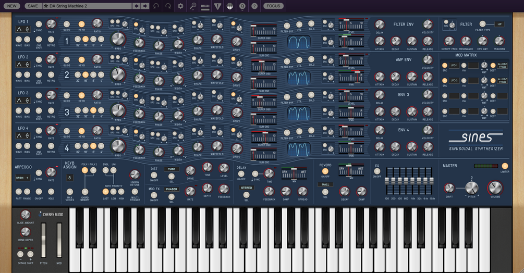This screenshot has height=273, width=524.
Task: Select Poly 2 keyboard assign mode
Action: 93,170
